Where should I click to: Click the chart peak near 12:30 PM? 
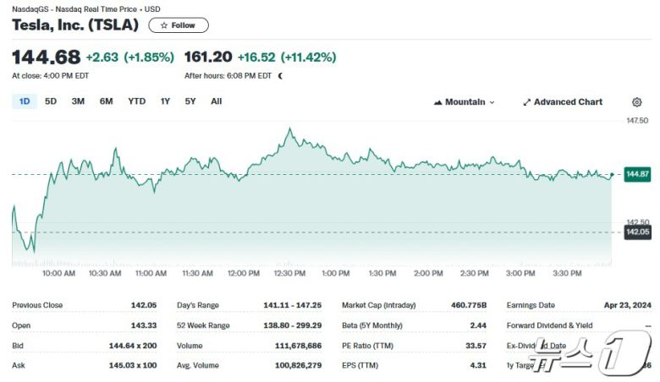pos(289,129)
